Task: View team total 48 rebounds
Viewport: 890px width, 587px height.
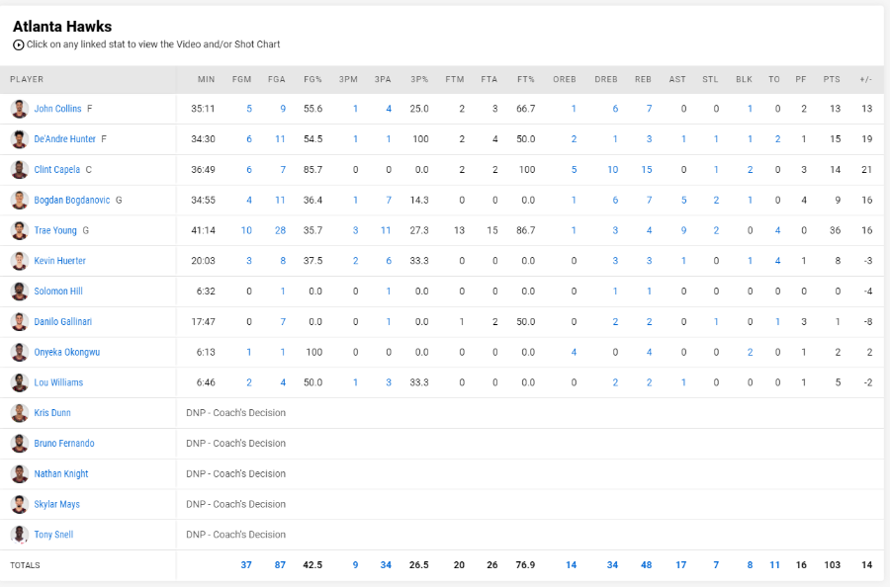Action: pyautogui.click(x=647, y=565)
